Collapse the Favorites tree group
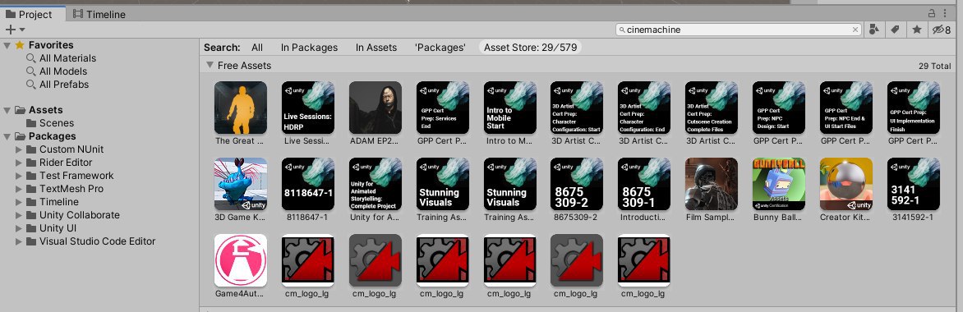Screen dimensions: 963x312 (7, 45)
